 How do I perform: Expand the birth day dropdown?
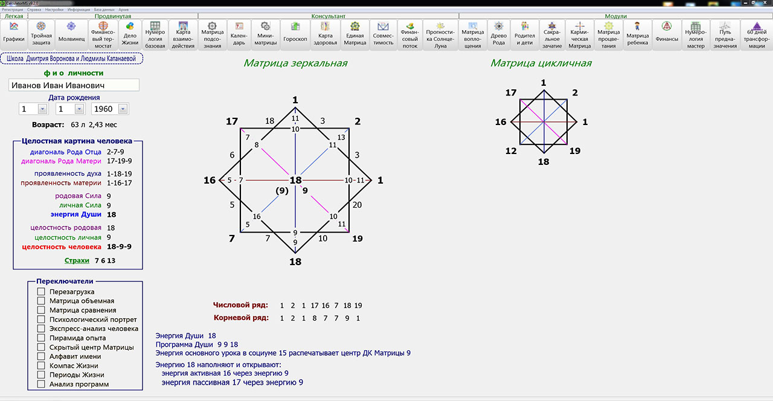42,109
